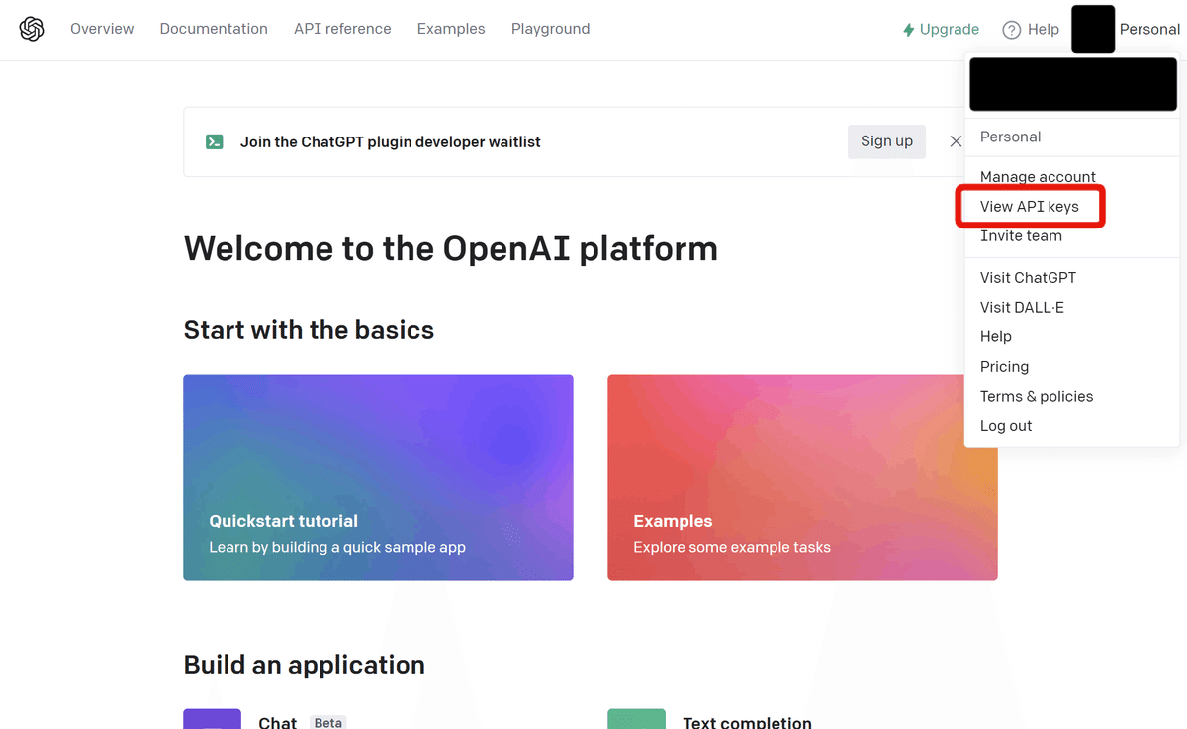Click "Join the ChatGPT plugin developer waitlist" text

click(x=391, y=141)
